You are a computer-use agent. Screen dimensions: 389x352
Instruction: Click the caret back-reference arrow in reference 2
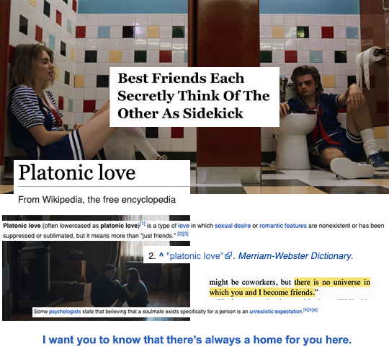coord(161,255)
